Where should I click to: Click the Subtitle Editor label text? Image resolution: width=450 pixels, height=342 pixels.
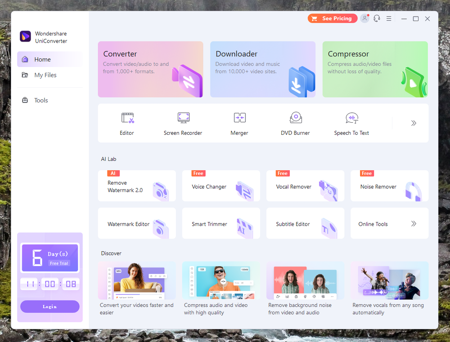click(293, 224)
